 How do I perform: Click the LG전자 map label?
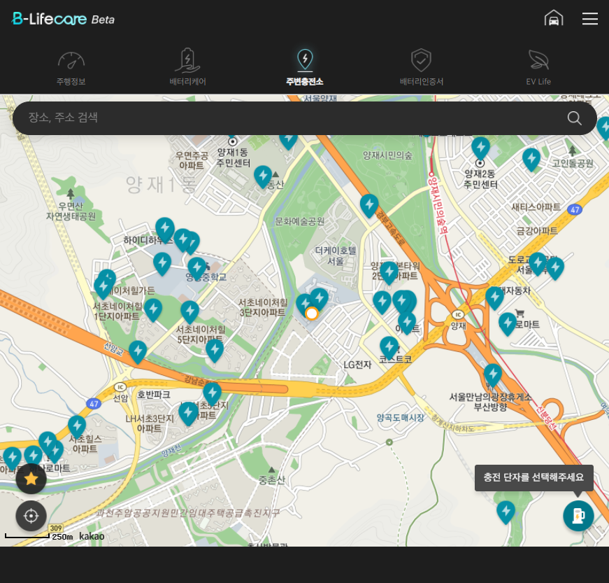358,365
